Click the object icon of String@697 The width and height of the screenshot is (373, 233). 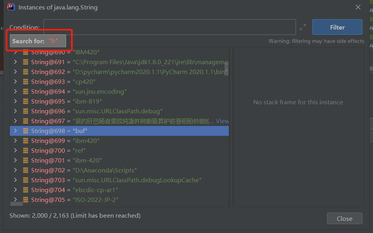pyautogui.click(x=26, y=121)
